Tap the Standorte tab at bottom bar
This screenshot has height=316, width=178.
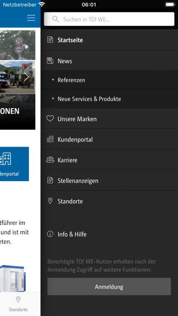[18, 304]
